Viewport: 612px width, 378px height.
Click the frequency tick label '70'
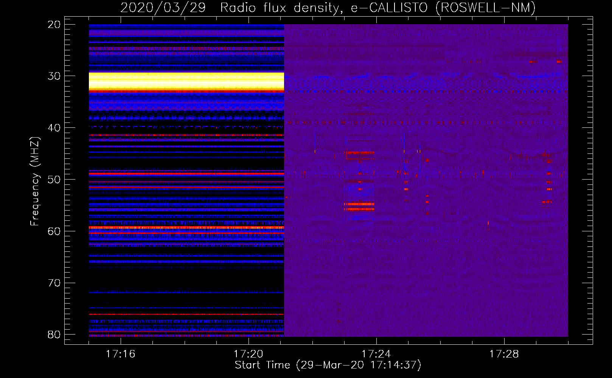pos(54,283)
